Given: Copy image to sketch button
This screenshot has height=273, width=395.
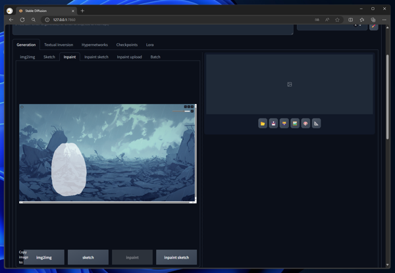Looking at the screenshot, I should click(x=88, y=257).
